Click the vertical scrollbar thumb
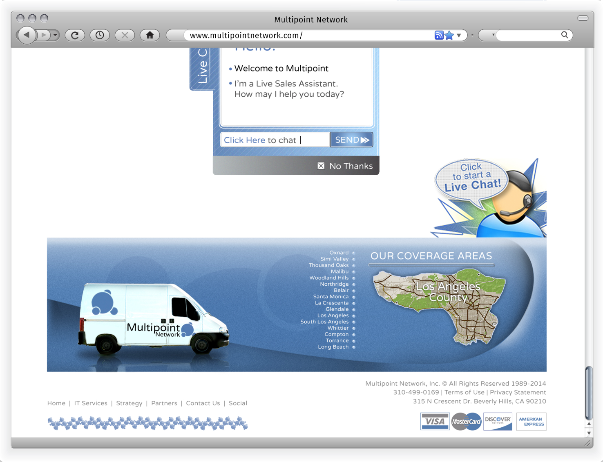This screenshot has height=462, width=603. point(589,393)
